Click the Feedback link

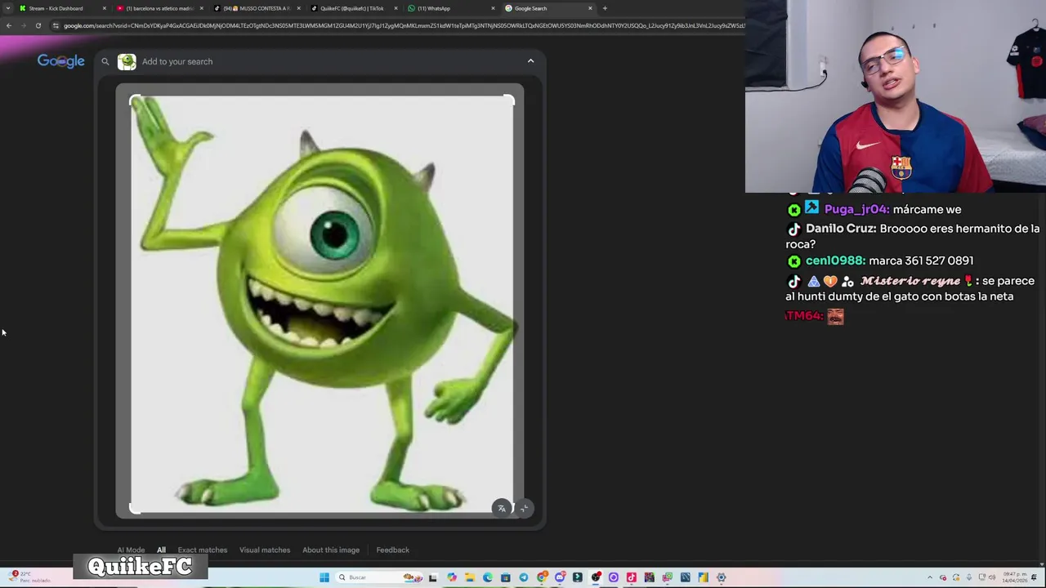coord(393,550)
